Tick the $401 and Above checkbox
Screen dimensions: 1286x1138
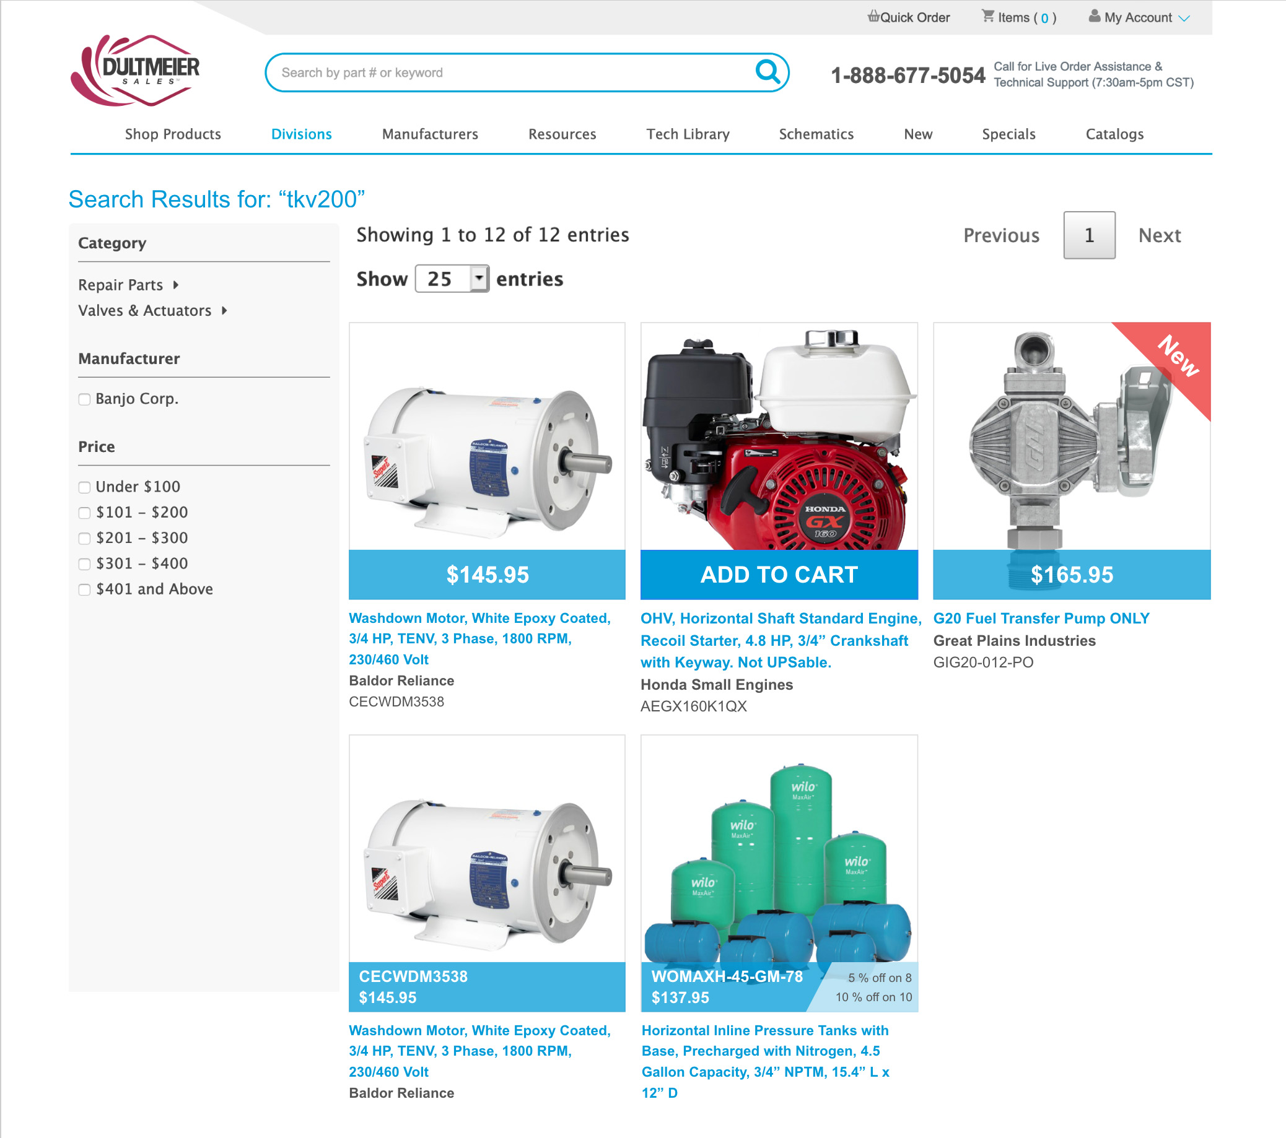[84, 590]
